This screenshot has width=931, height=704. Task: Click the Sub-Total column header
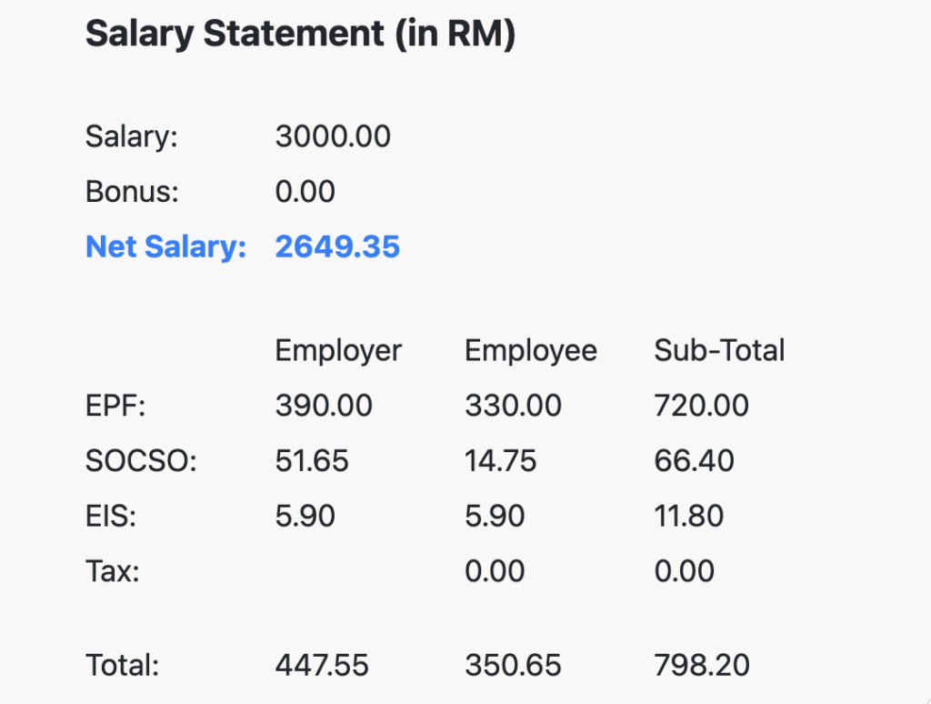pos(719,350)
